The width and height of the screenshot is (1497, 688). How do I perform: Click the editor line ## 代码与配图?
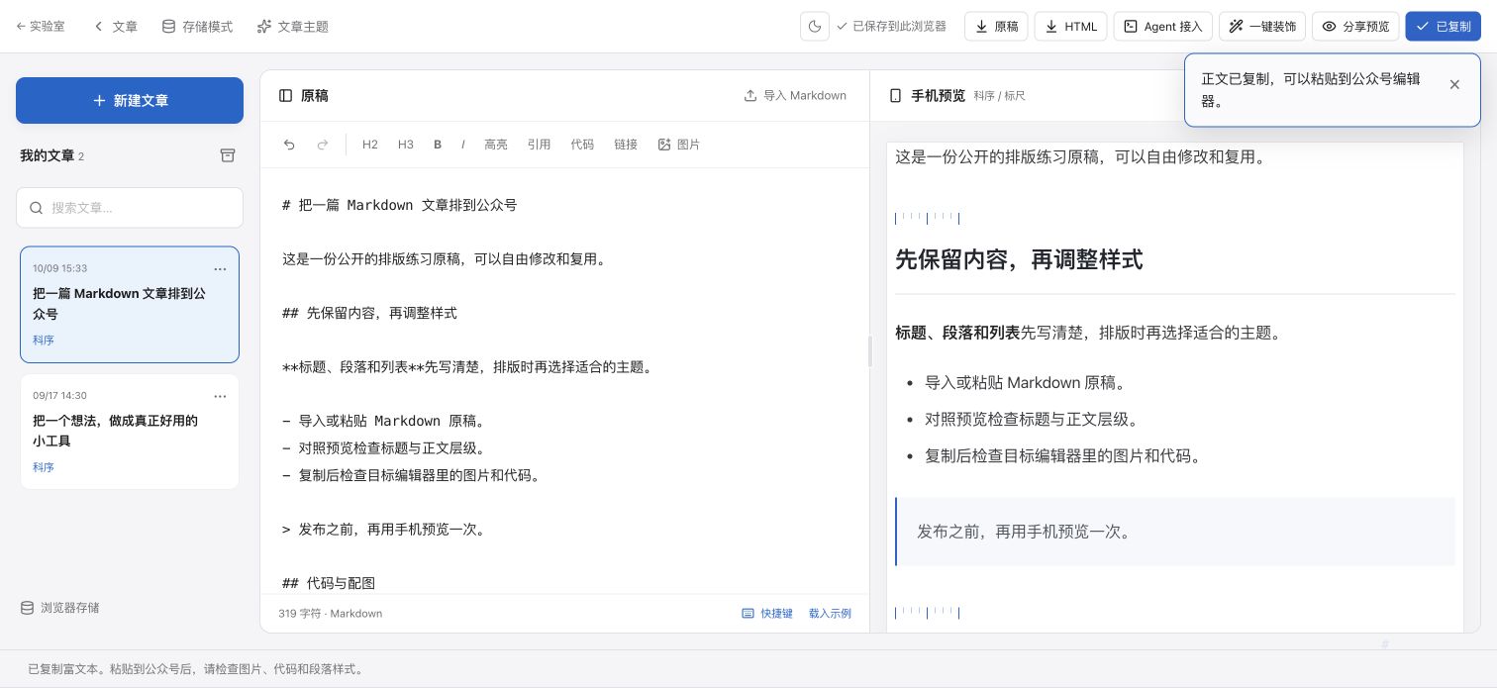click(x=330, y=583)
